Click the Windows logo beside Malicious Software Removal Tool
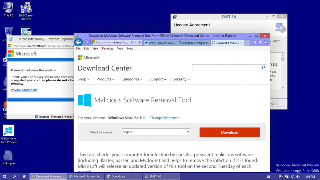This screenshot has width=320, height=180. point(84,100)
